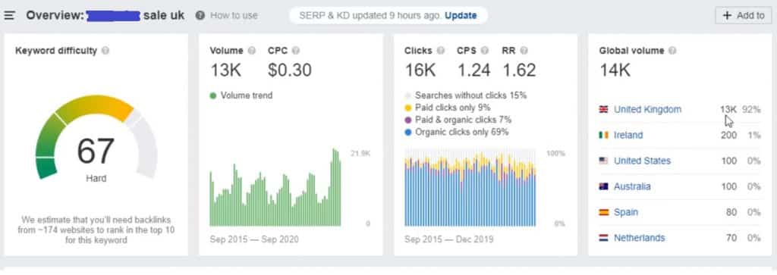This screenshot has height=275, width=777.
Task: Click the Australia flag icon
Action: point(603,186)
